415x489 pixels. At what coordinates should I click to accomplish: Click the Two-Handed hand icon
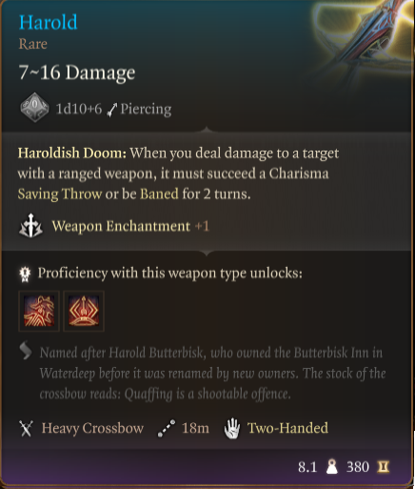pos(232,428)
